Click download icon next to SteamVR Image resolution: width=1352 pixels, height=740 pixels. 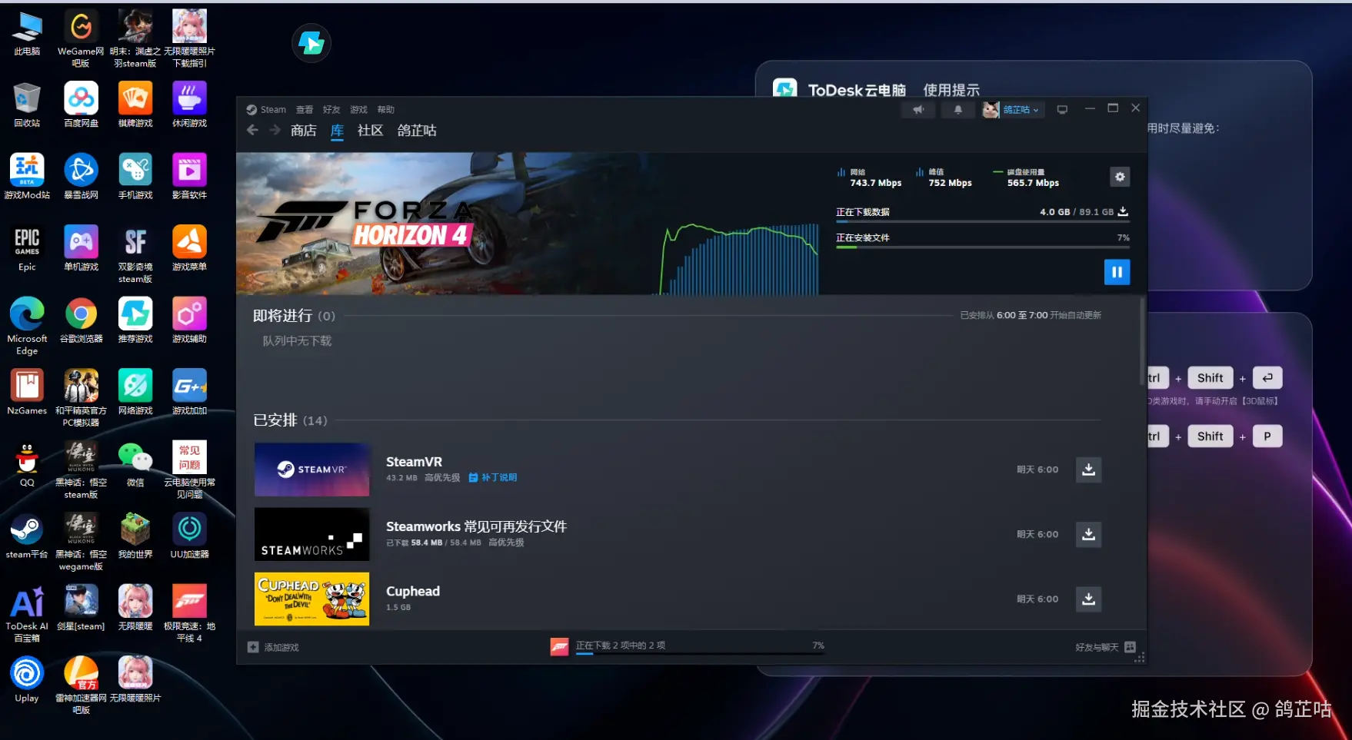pos(1088,470)
